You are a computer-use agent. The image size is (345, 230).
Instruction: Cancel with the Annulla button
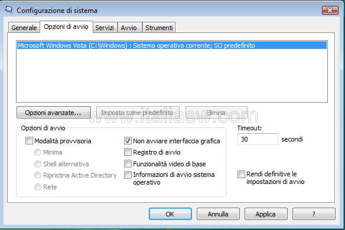pyautogui.click(x=218, y=214)
